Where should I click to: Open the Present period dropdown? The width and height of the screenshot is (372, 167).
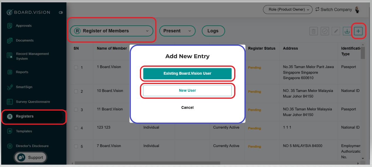177,31
